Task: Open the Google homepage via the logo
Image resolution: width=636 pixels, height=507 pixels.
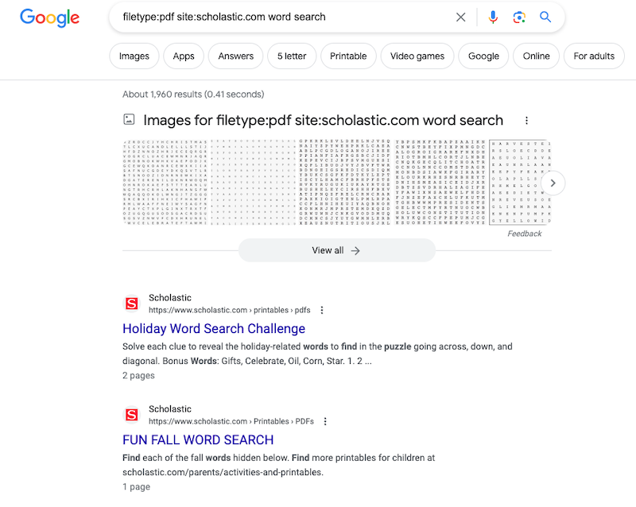Action: [49, 17]
